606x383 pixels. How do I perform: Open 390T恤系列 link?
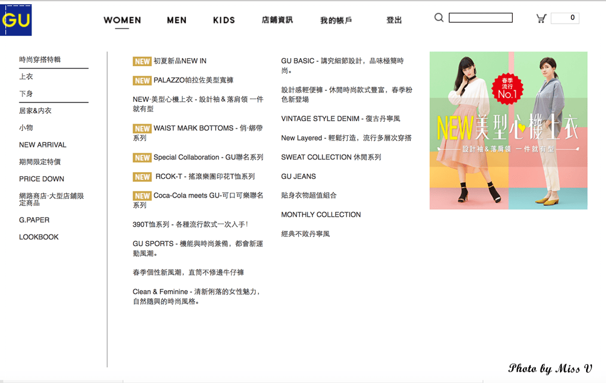click(190, 225)
